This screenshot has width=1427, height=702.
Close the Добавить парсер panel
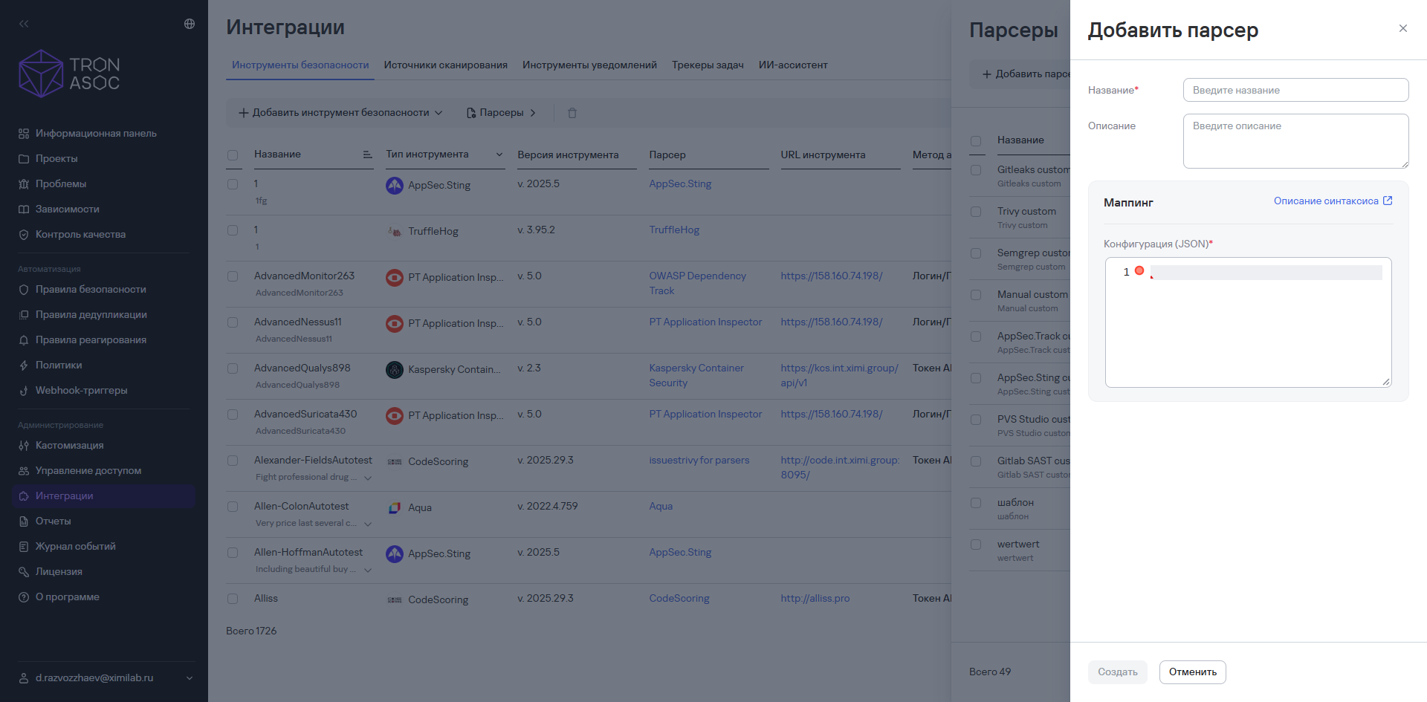[x=1403, y=28]
